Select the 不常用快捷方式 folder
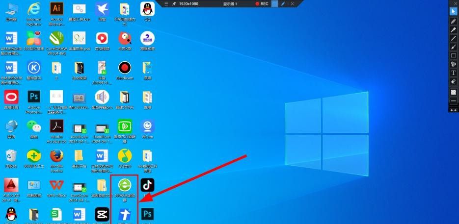459x224 pixels. click(x=125, y=14)
